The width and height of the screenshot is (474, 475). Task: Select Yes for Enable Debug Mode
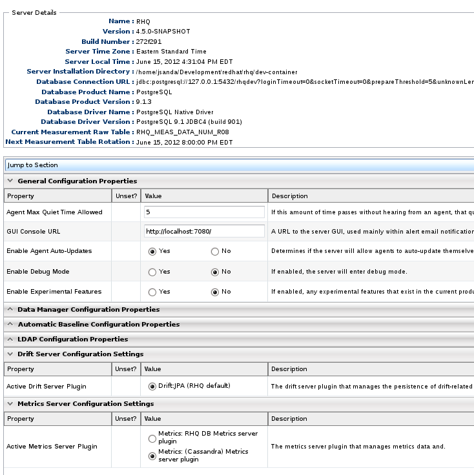tap(152, 272)
